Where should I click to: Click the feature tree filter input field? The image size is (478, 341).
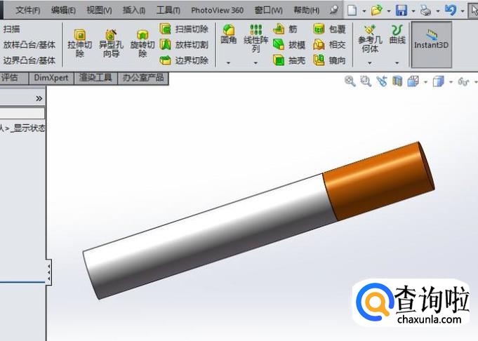click(22, 113)
